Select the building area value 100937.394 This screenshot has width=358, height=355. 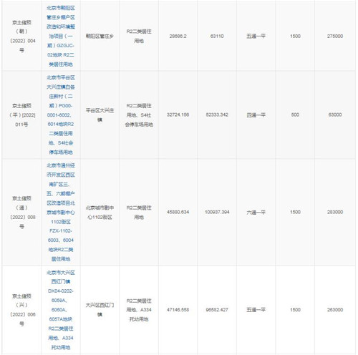click(217, 212)
